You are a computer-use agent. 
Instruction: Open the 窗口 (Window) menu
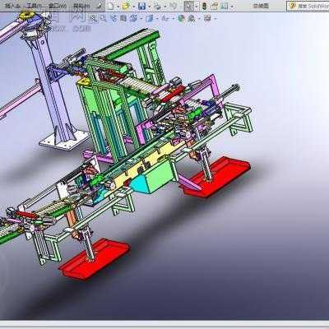pyautogui.click(x=58, y=6)
